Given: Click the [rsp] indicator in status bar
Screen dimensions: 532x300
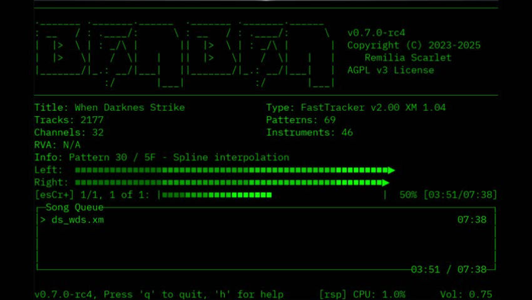Looking at the screenshot, I should 333,294.
